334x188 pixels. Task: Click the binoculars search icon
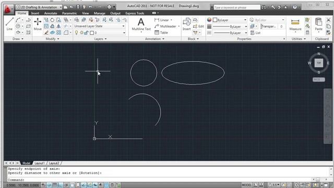pos(264,7)
